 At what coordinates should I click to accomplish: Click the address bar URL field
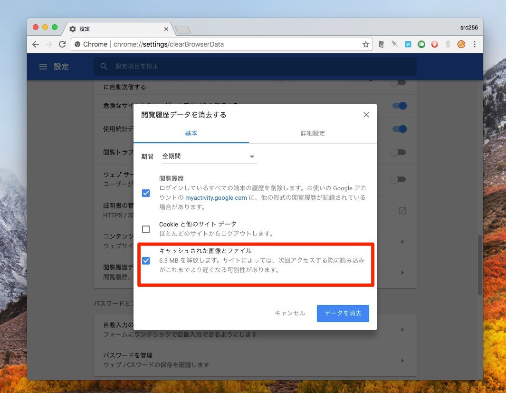tap(222, 44)
